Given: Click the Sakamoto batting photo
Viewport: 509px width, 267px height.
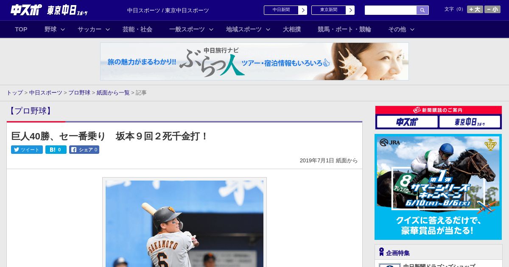Looking at the screenshot, I should 185,223.
